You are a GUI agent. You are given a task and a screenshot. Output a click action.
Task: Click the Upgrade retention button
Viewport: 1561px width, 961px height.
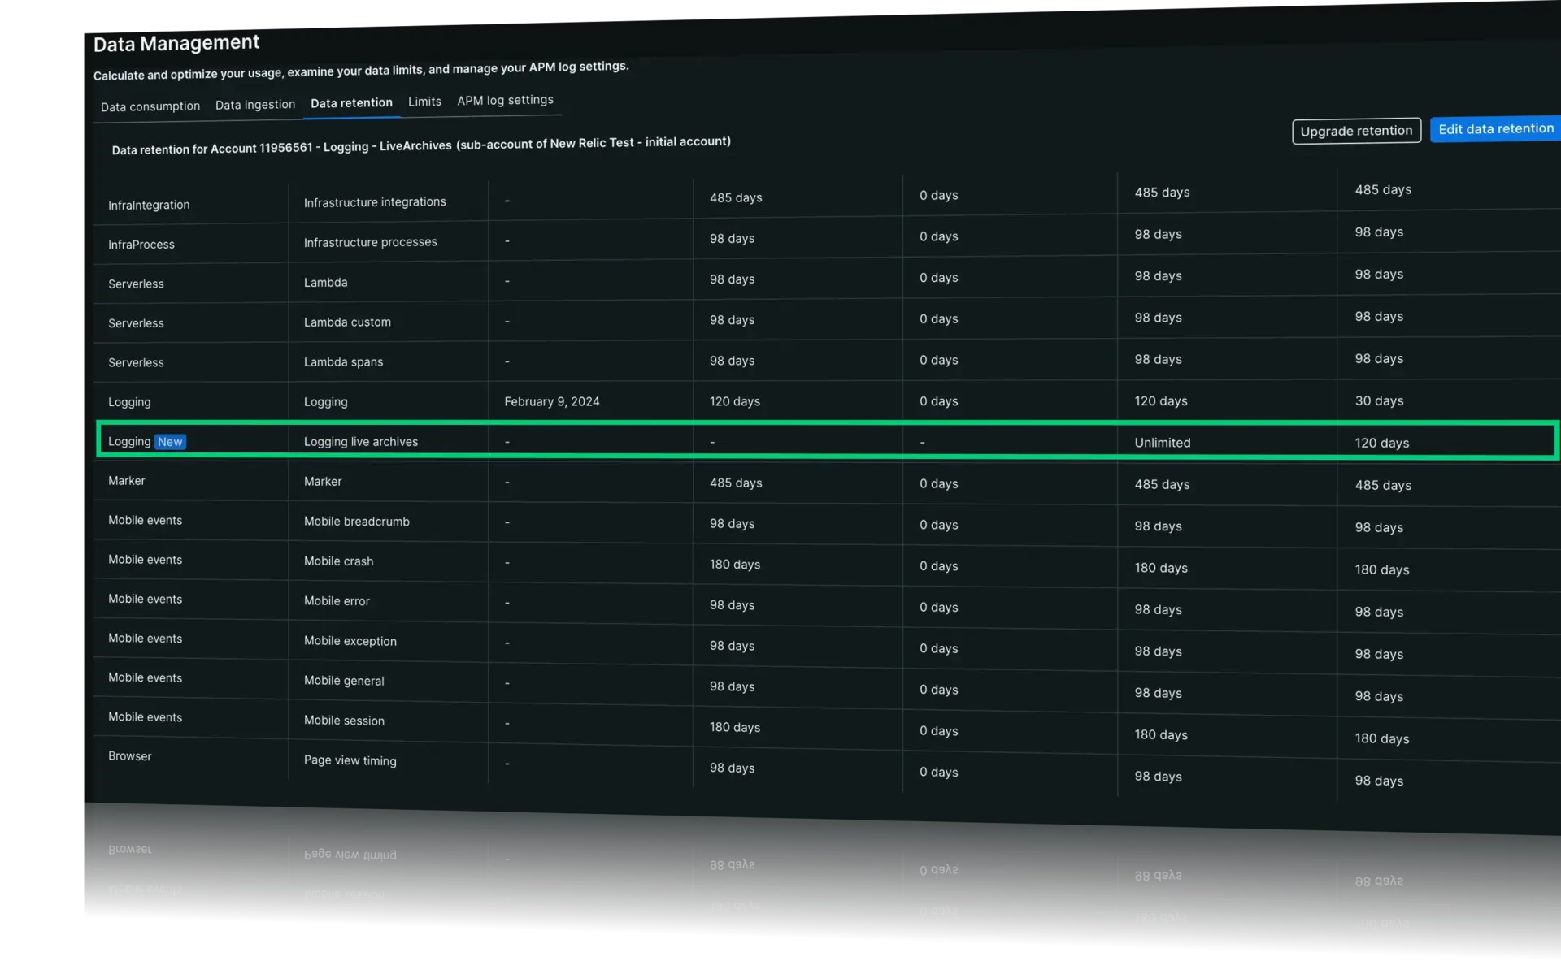(x=1356, y=130)
